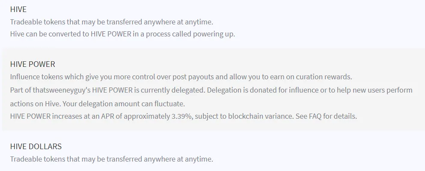Click the 'Influence tokens' description line
Viewport: 425px width, 171px height.
[181, 77]
